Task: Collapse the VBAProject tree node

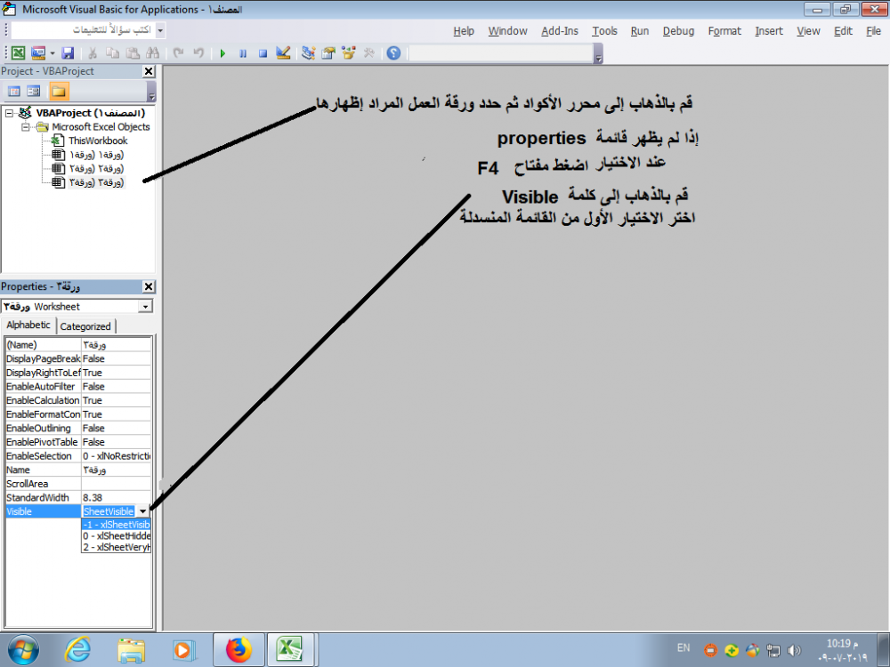Action: [x=9, y=113]
